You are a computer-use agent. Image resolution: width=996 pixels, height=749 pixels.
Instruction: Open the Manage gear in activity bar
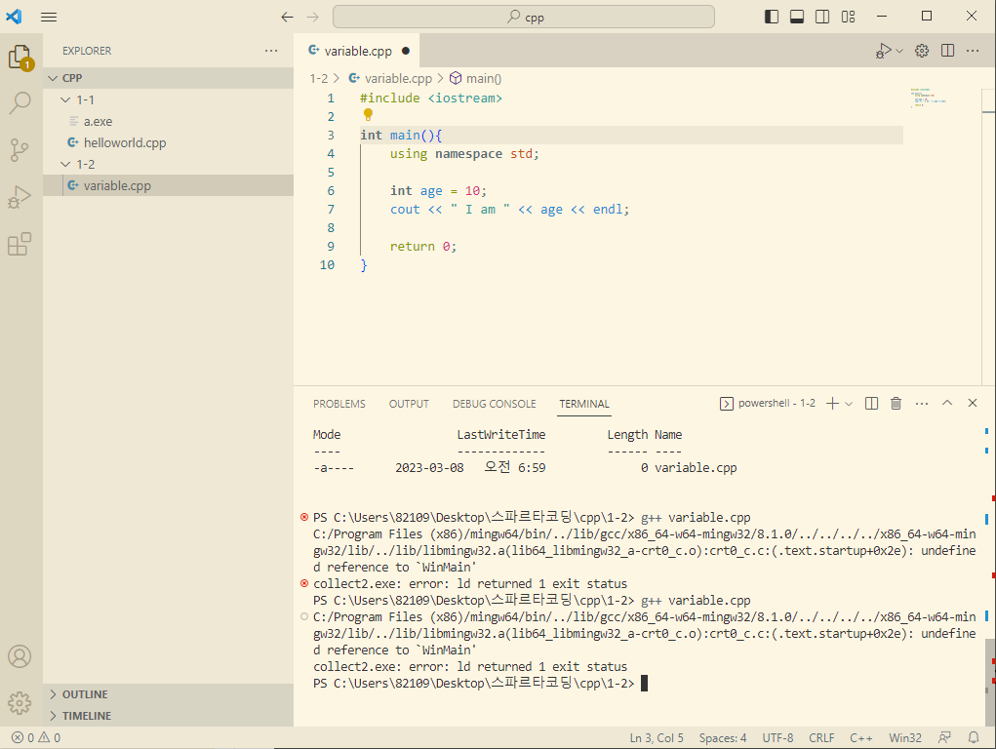(x=20, y=702)
